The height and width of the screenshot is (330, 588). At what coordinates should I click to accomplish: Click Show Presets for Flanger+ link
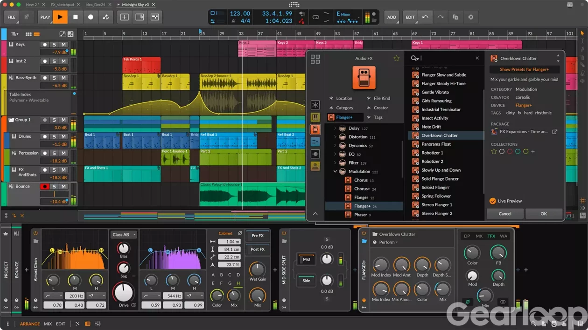point(524,69)
